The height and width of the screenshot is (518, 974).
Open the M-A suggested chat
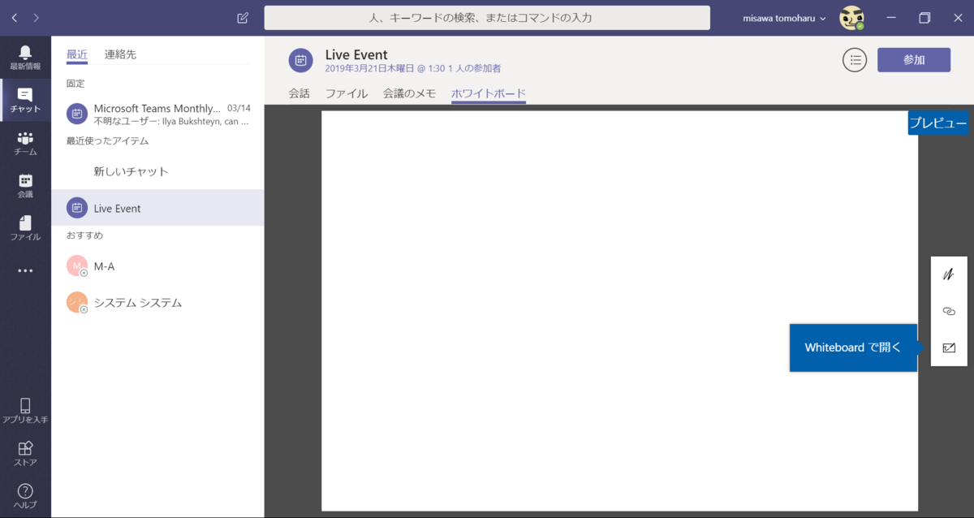(x=157, y=266)
